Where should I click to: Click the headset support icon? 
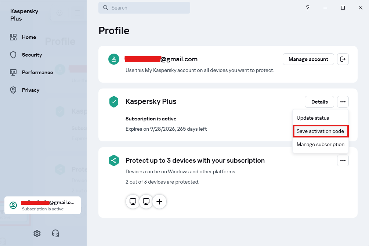(x=55, y=233)
